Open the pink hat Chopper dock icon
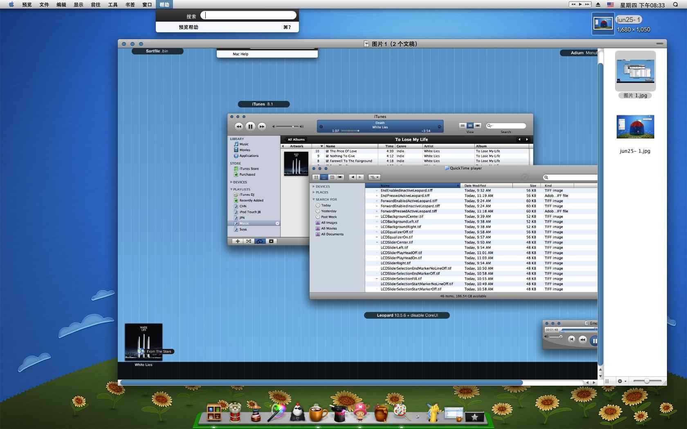 [x=360, y=412]
